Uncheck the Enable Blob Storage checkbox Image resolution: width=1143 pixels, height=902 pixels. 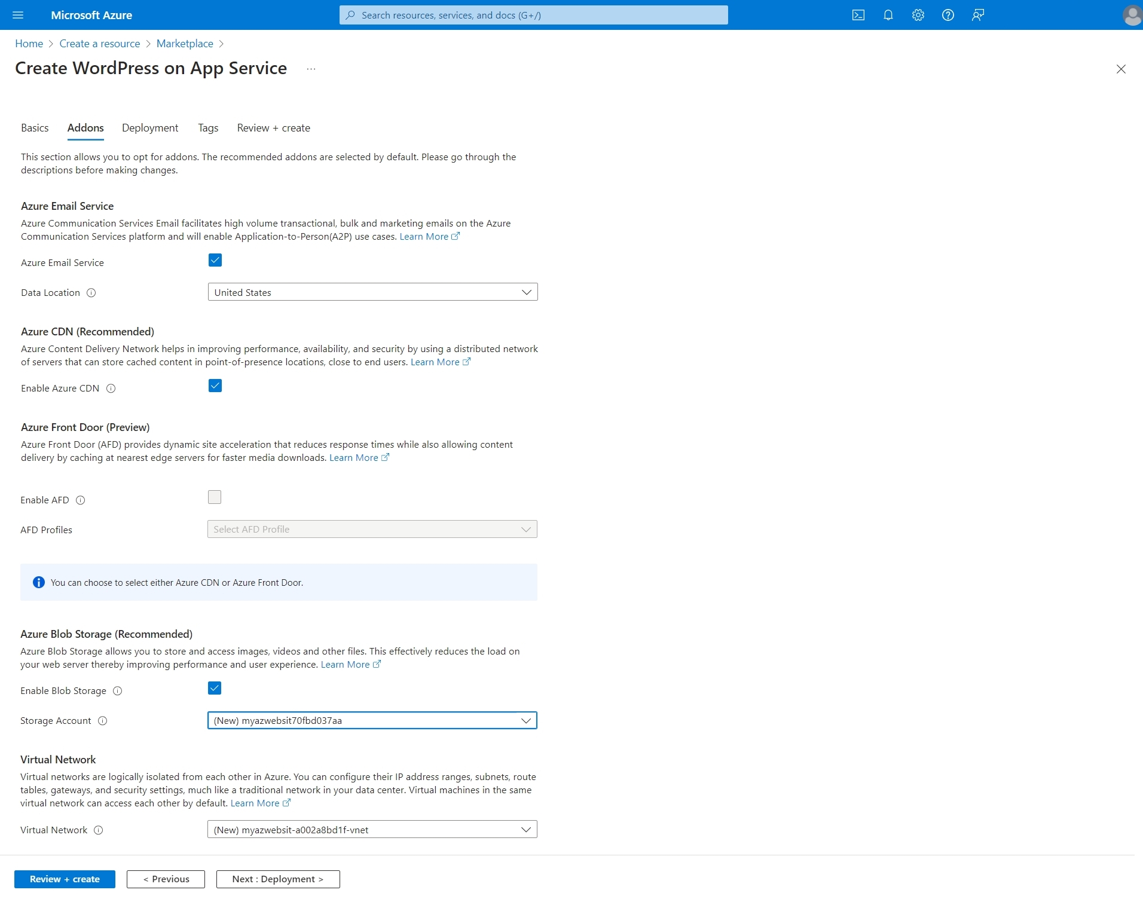click(215, 688)
